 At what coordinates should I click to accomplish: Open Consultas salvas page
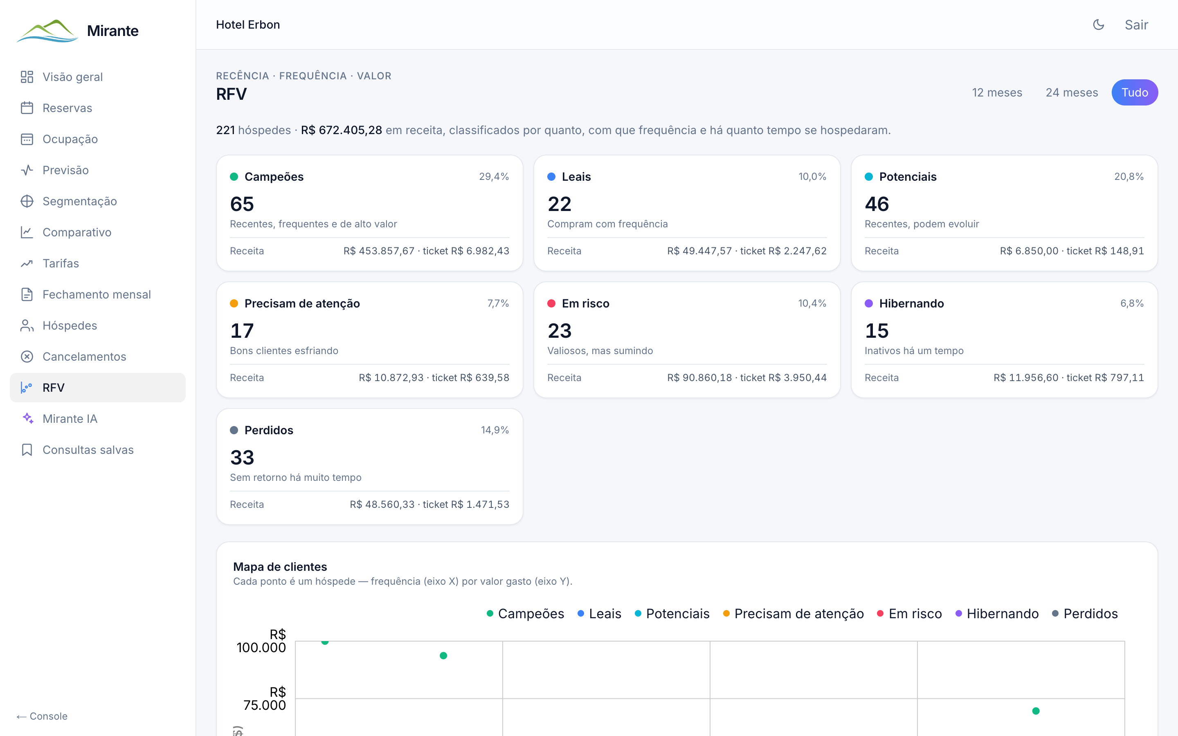pyautogui.click(x=97, y=450)
